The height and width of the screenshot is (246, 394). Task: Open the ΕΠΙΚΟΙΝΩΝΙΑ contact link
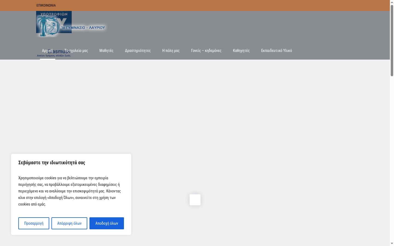click(x=46, y=5)
